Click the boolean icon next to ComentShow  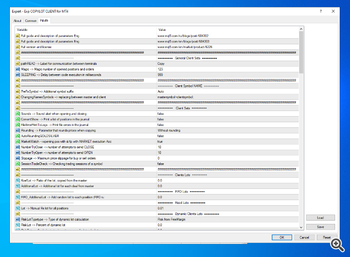pyautogui.click(x=18, y=119)
